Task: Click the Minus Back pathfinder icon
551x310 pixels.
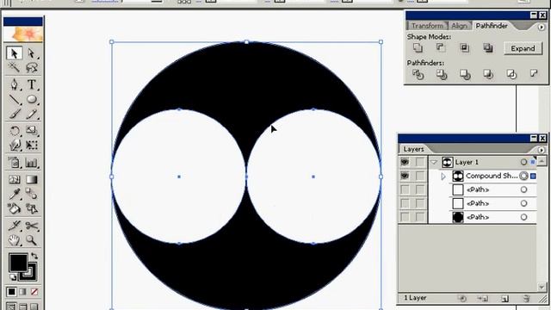Action: [534, 73]
